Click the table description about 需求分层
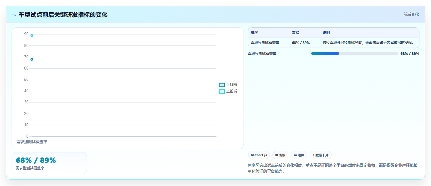 point(368,43)
